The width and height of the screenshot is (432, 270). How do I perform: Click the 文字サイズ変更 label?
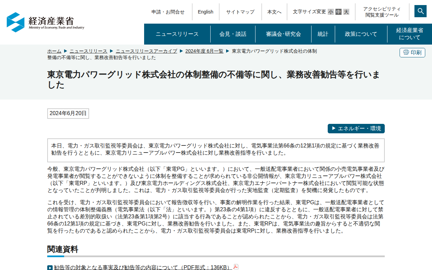tap(309, 12)
